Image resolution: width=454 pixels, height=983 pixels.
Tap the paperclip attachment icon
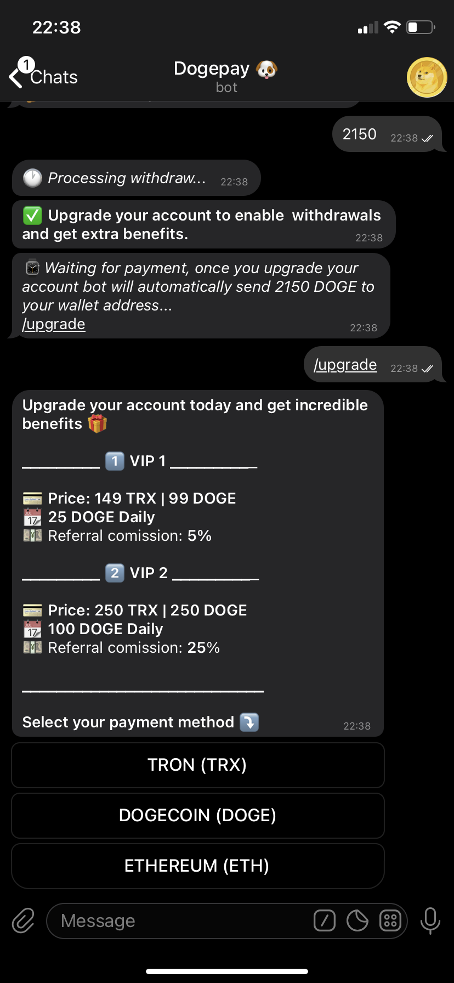pyautogui.click(x=23, y=920)
